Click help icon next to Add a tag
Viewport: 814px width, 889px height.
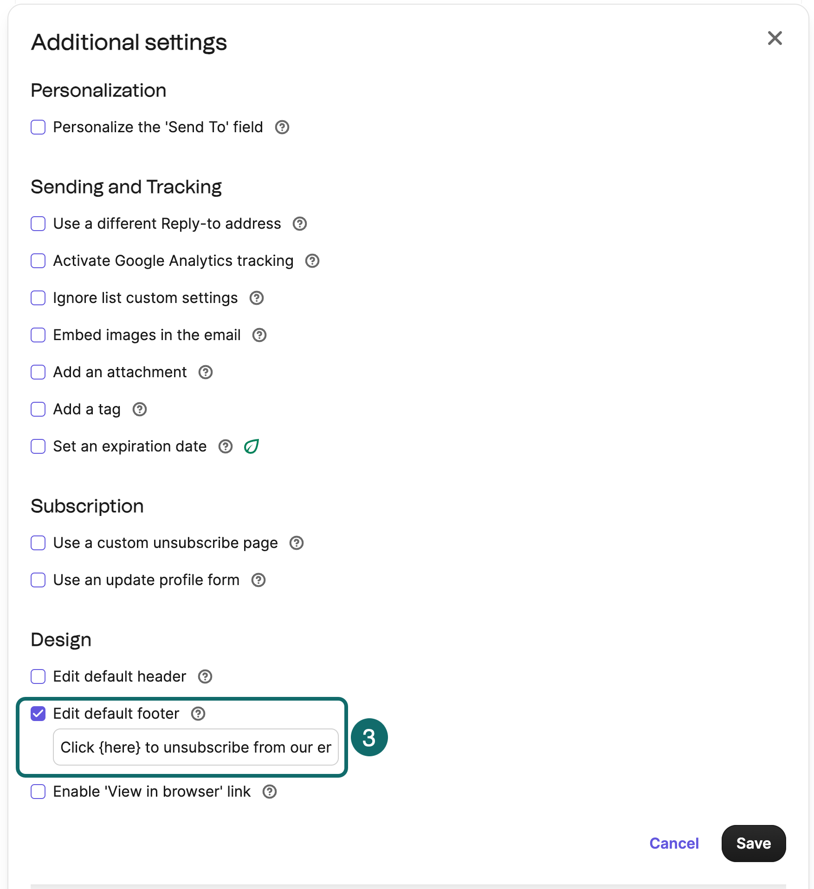click(x=140, y=409)
